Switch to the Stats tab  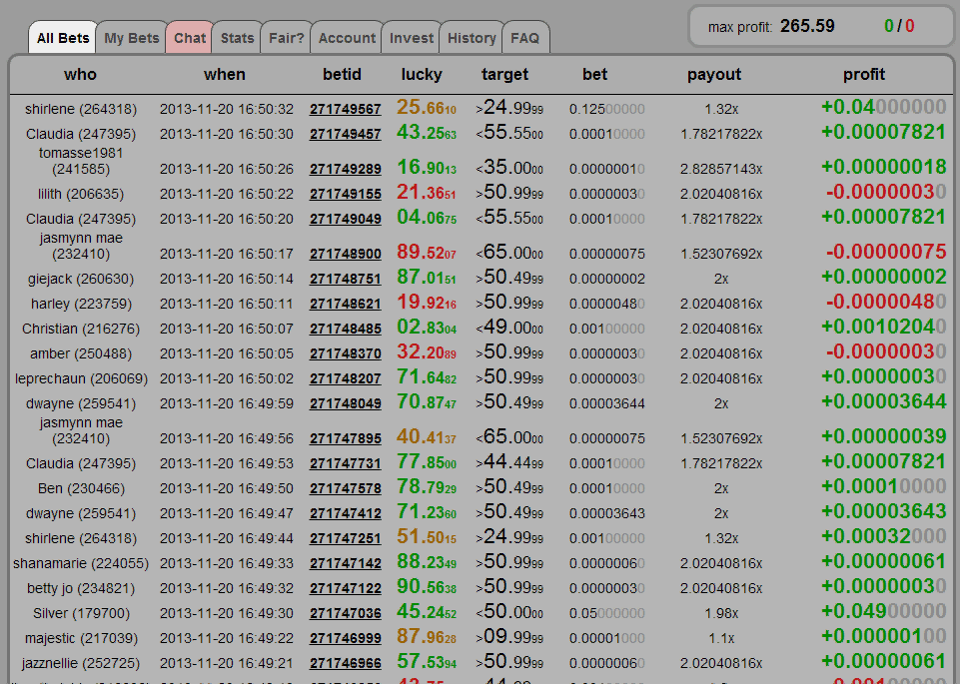point(237,38)
